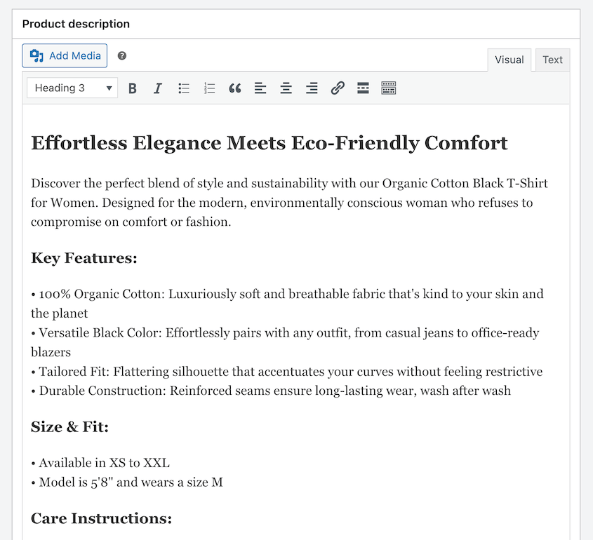Select the Visual editing tab
593x540 pixels.
[509, 60]
